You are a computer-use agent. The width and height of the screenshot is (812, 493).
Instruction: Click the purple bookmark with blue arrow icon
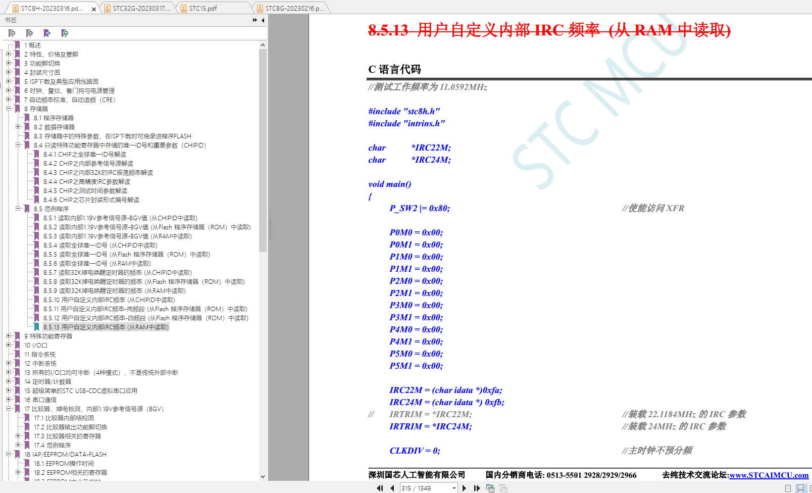click(47, 33)
